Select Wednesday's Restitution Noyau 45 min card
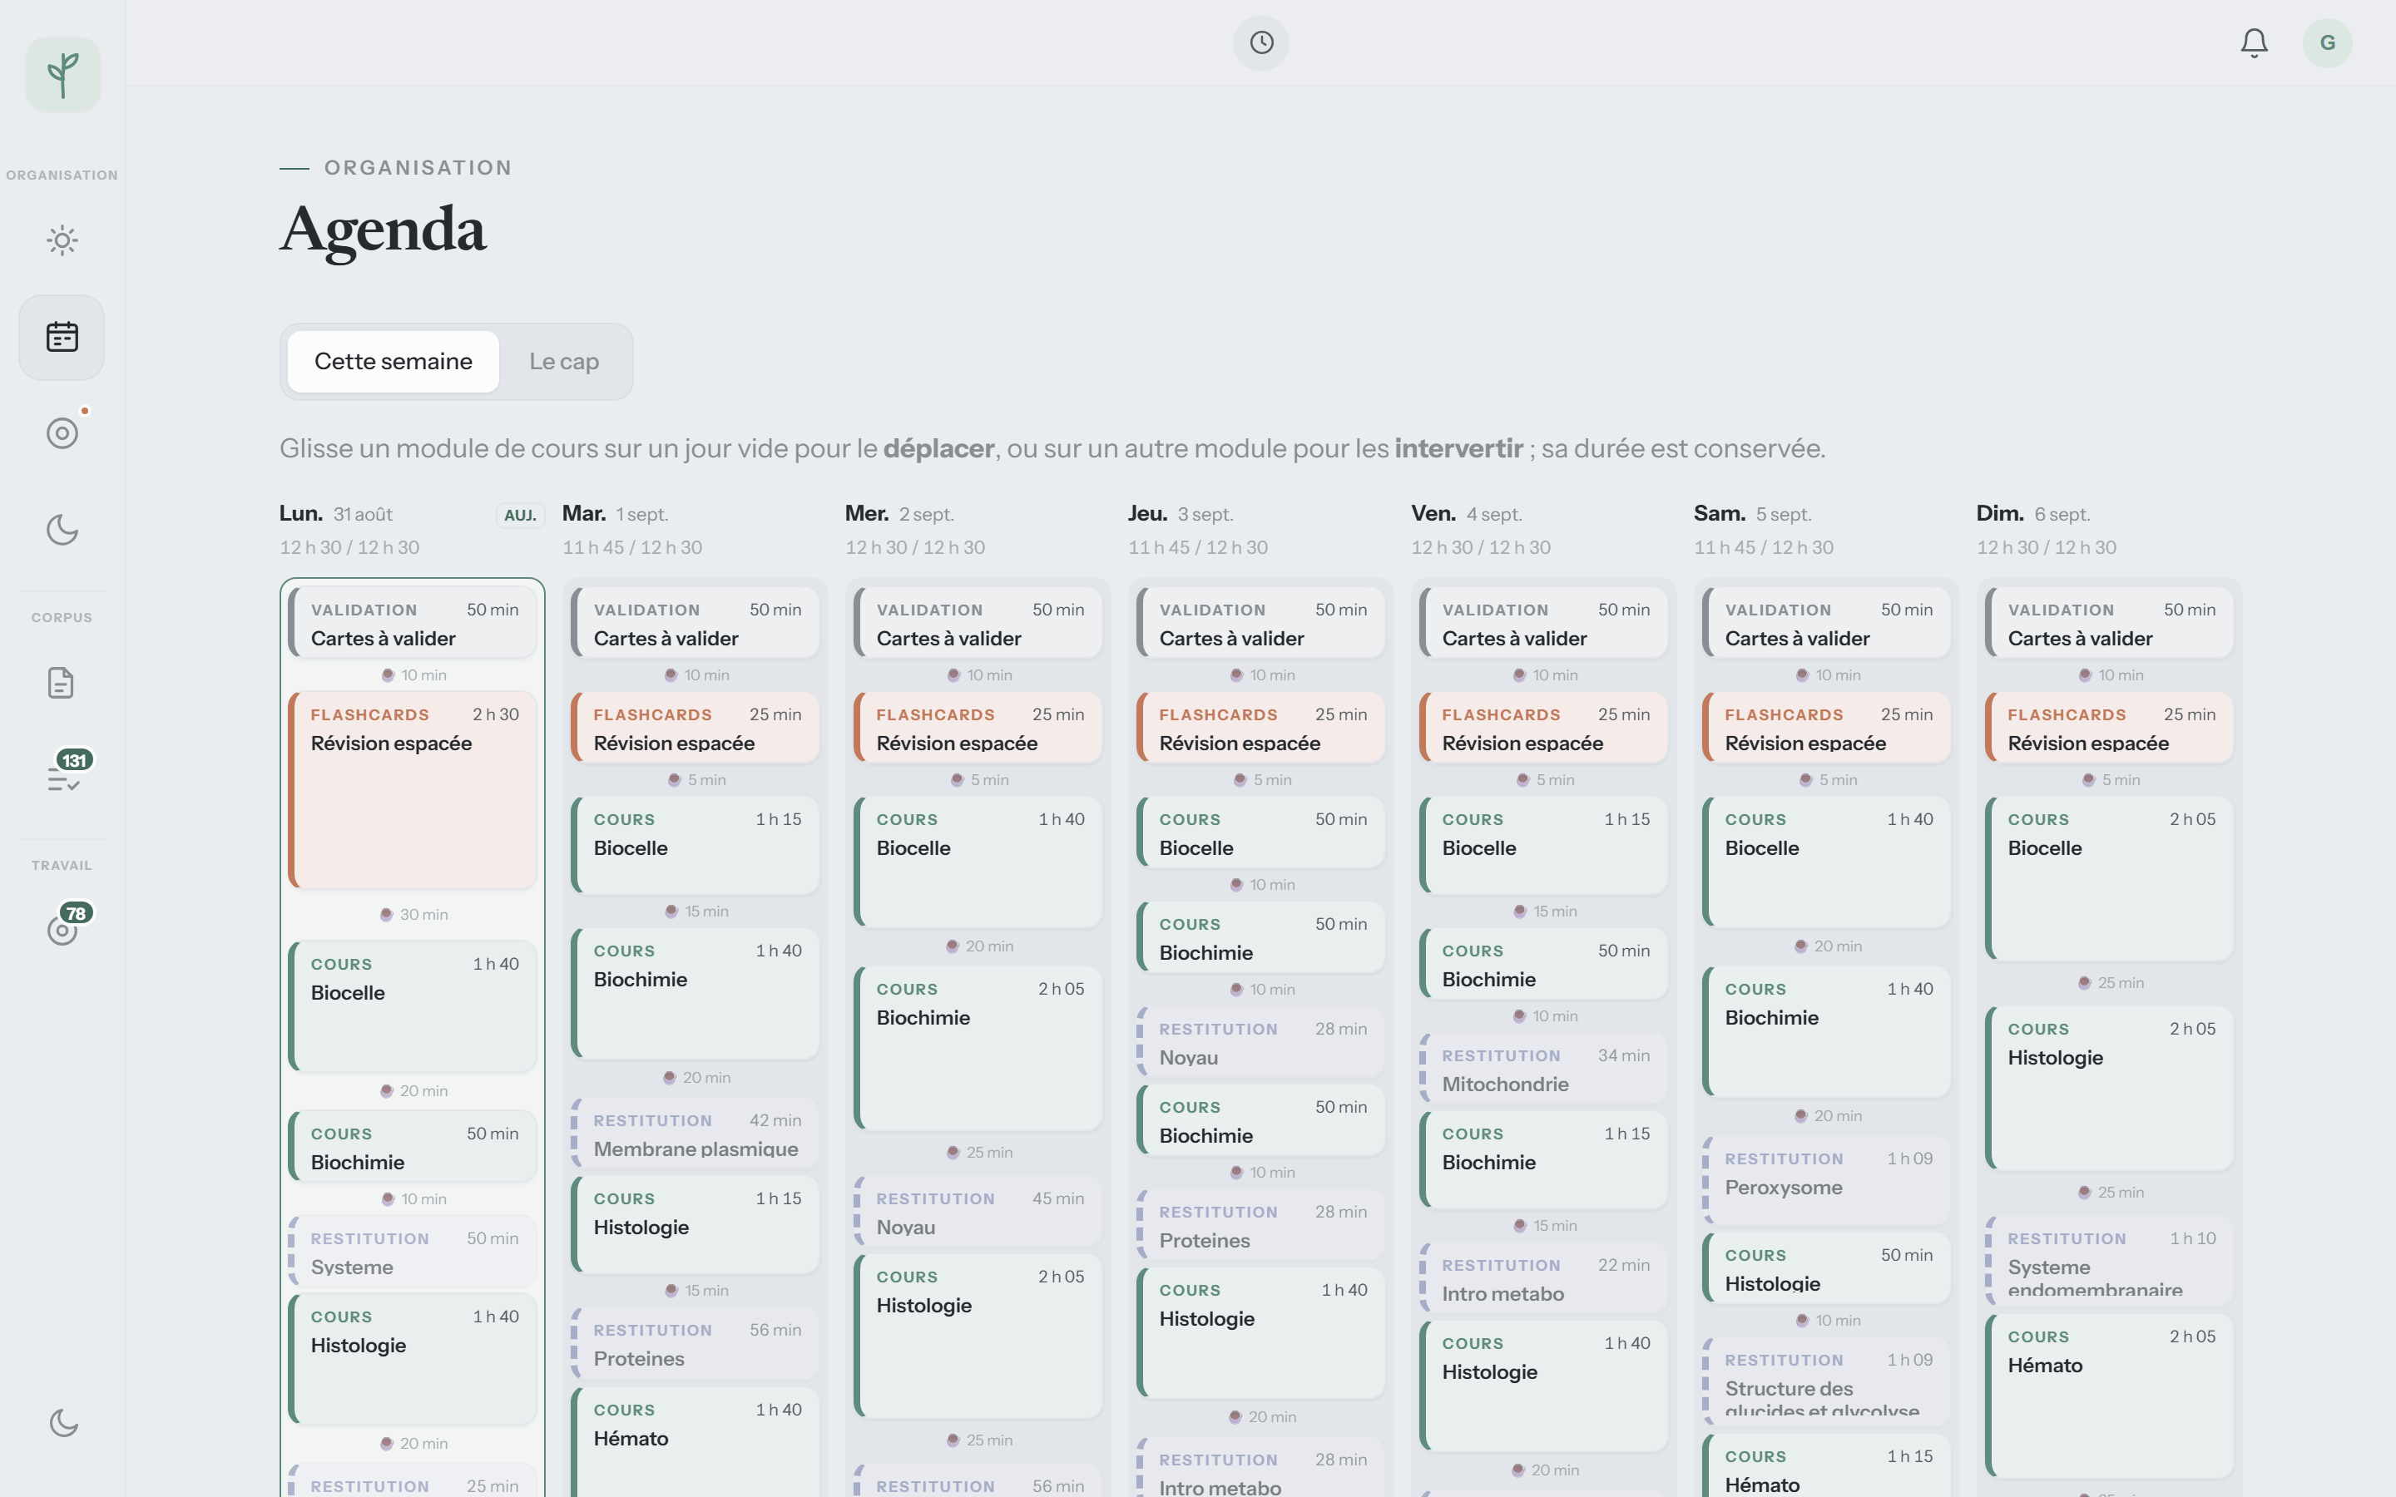2396x1497 pixels. [978, 1211]
